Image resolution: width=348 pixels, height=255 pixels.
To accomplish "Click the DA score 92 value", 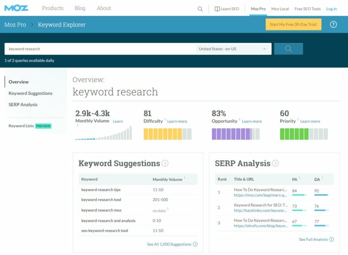I will pyautogui.click(x=316, y=191).
